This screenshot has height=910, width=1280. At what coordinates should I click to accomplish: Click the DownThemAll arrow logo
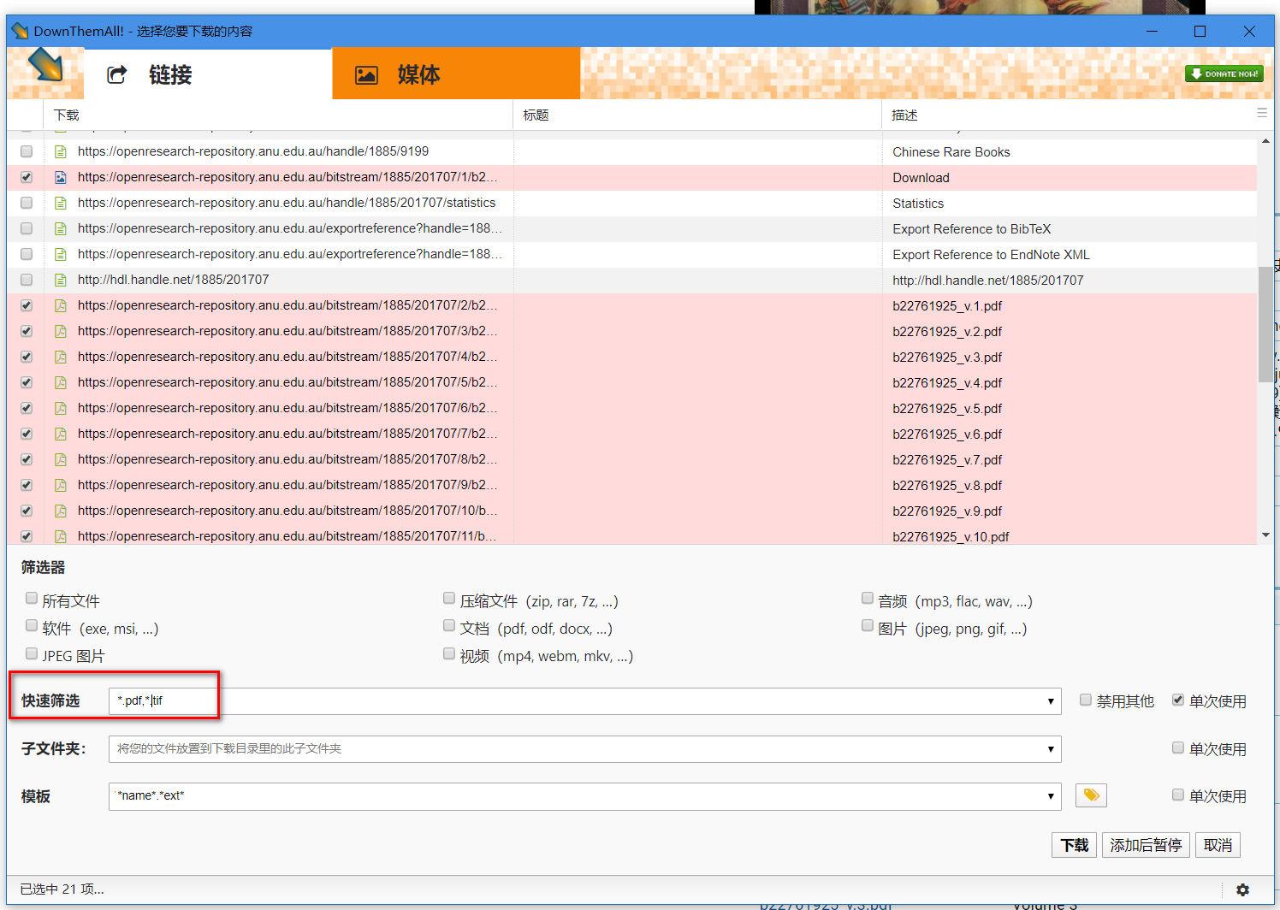click(x=45, y=66)
